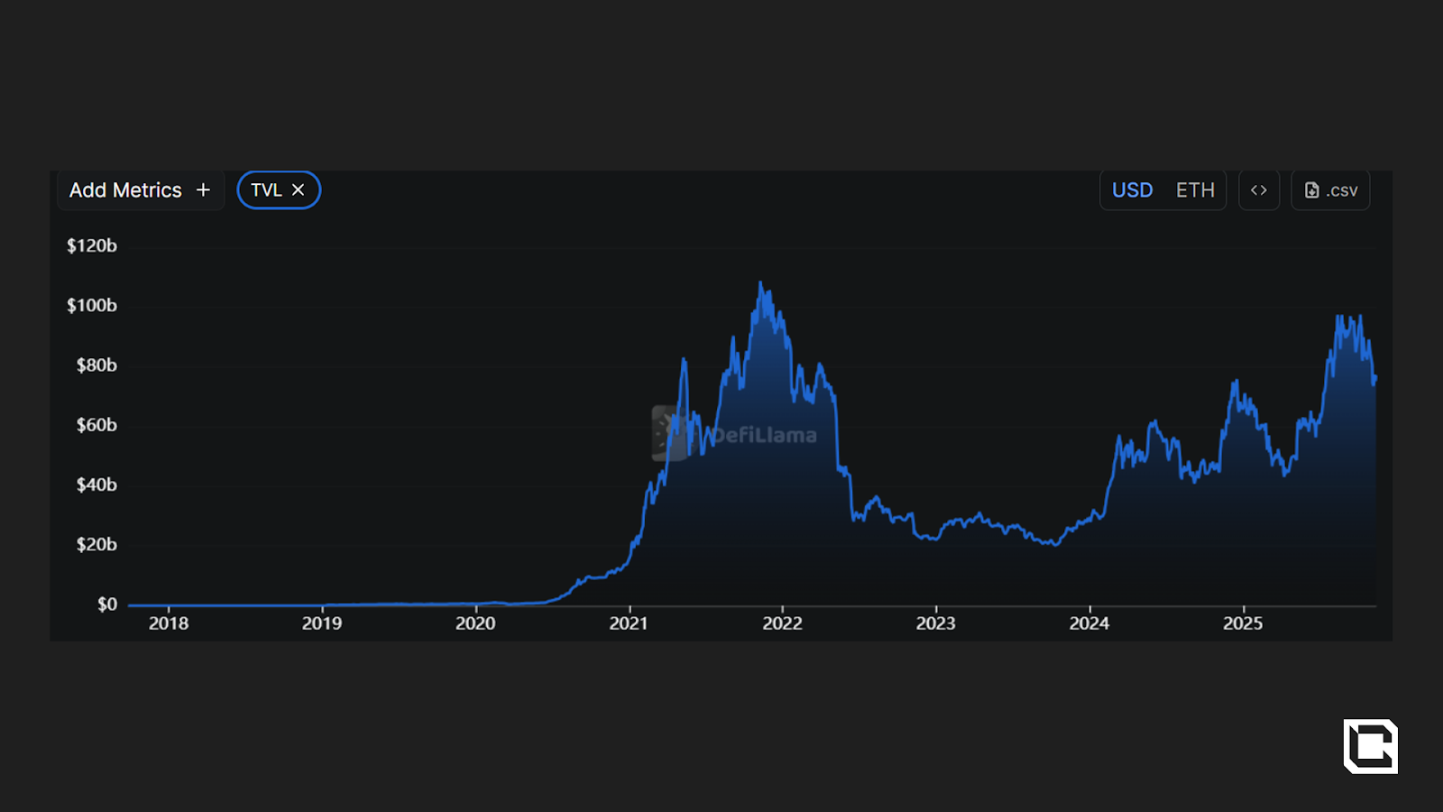This screenshot has width=1443, height=812.
Task: Click the plus icon beside Add Metrics
Action: click(x=203, y=190)
